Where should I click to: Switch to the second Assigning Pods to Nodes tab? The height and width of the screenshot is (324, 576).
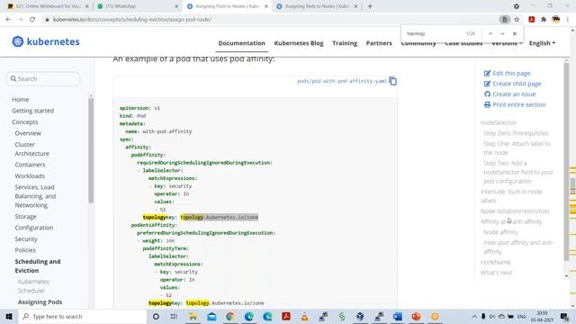coord(316,6)
